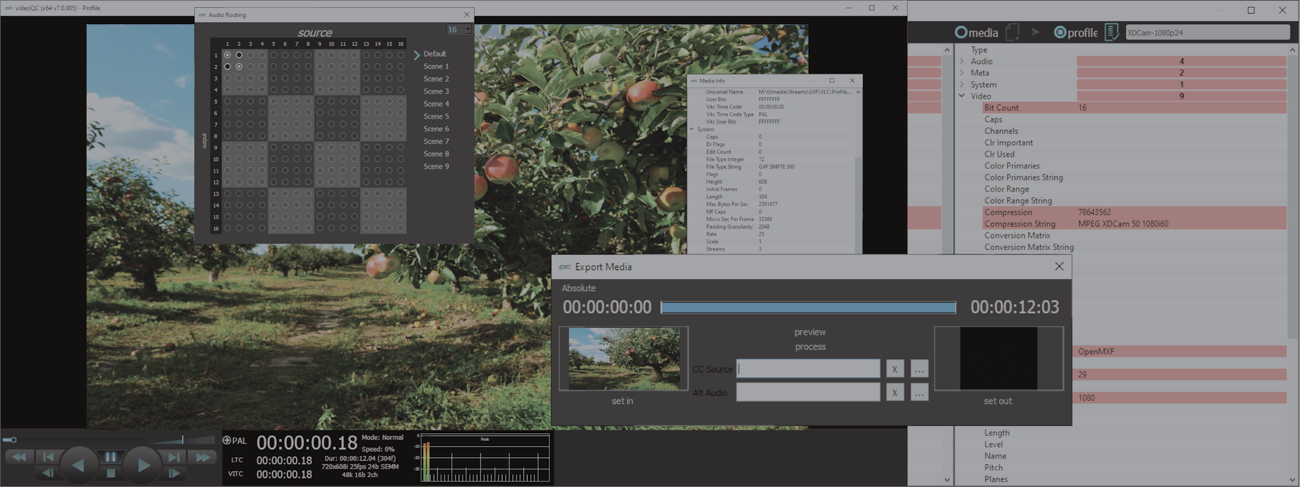Browse for a CC Source file with the ... button
This screenshot has height=487, width=1300.
coord(919,369)
